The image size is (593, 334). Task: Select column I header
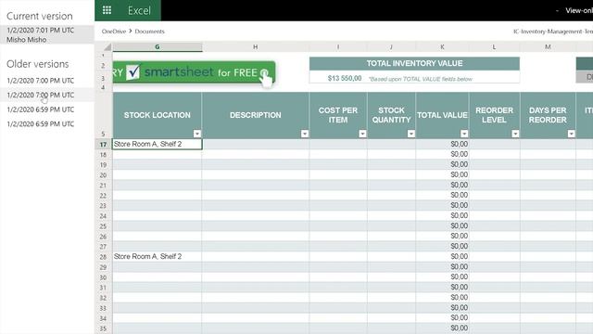(x=338, y=47)
